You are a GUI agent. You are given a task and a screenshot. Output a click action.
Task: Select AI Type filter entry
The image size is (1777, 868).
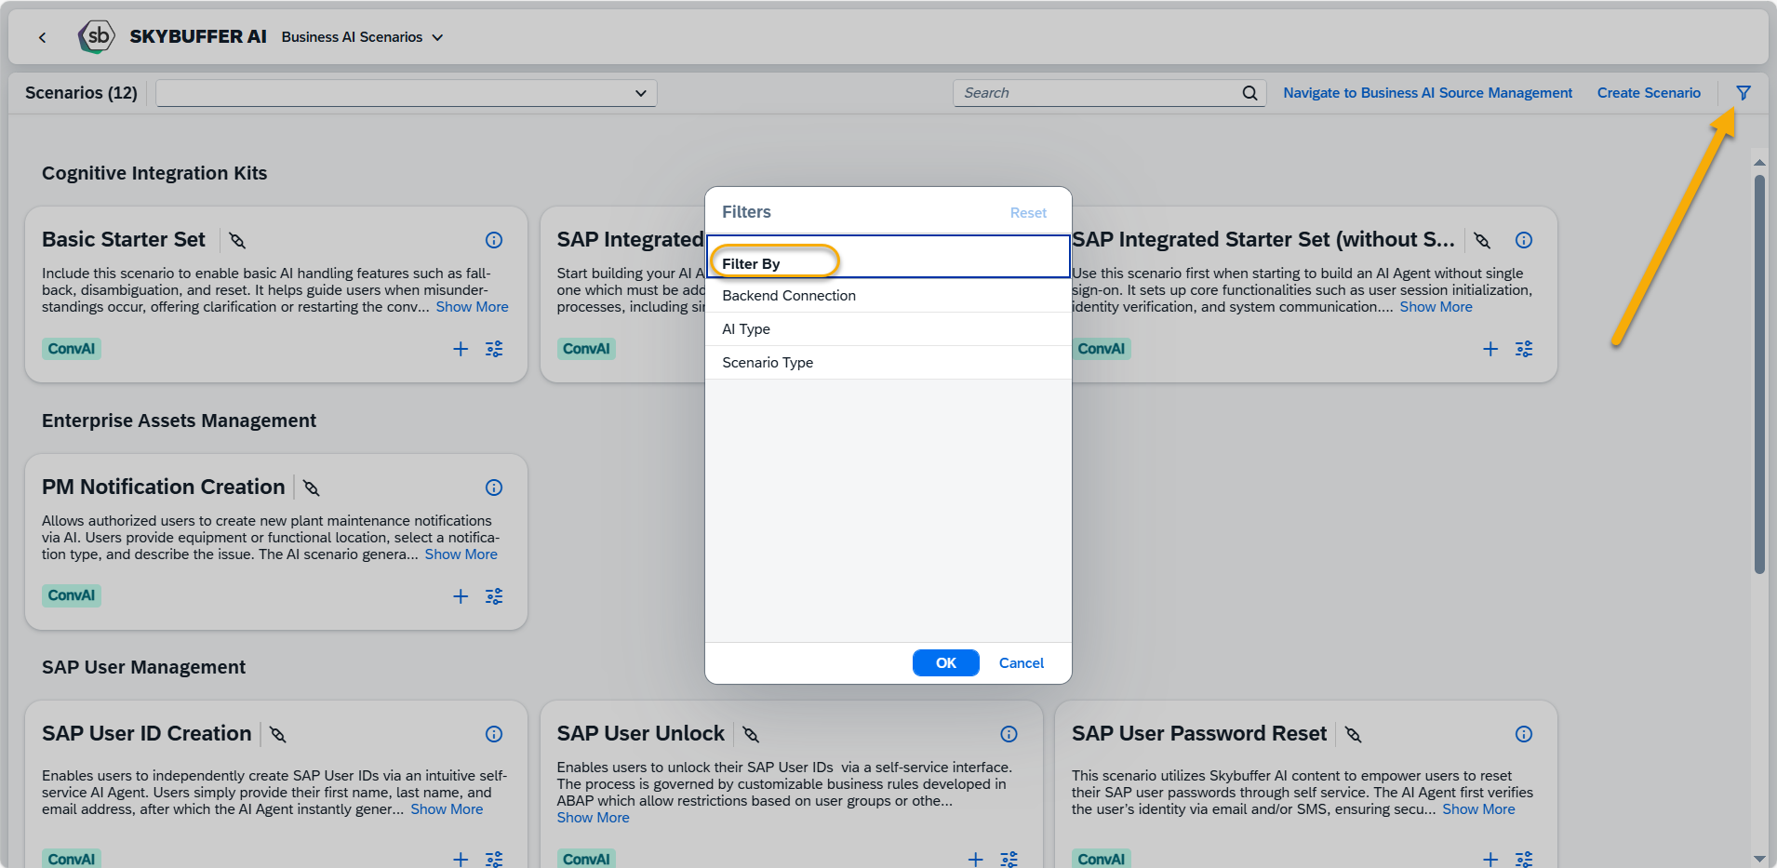(x=888, y=329)
